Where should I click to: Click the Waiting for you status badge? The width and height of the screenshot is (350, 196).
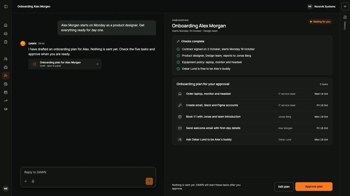(x=320, y=22)
